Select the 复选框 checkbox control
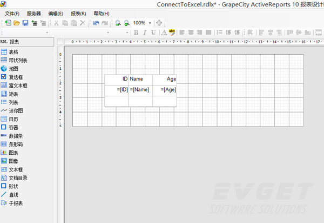 coord(12,77)
